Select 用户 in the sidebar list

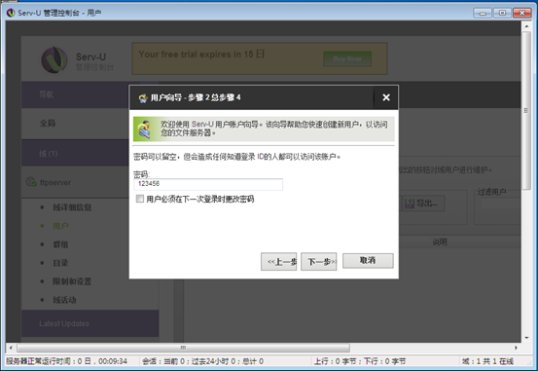pyautogui.click(x=60, y=226)
